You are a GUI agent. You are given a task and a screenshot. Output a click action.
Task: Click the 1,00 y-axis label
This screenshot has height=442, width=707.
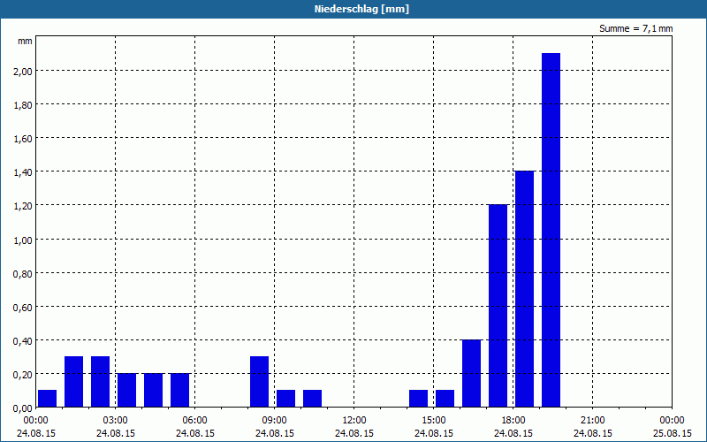pyautogui.click(x=23, y=240)
